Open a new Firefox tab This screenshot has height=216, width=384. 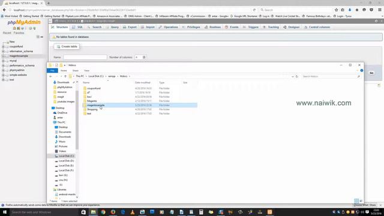[x=48, y=3]
